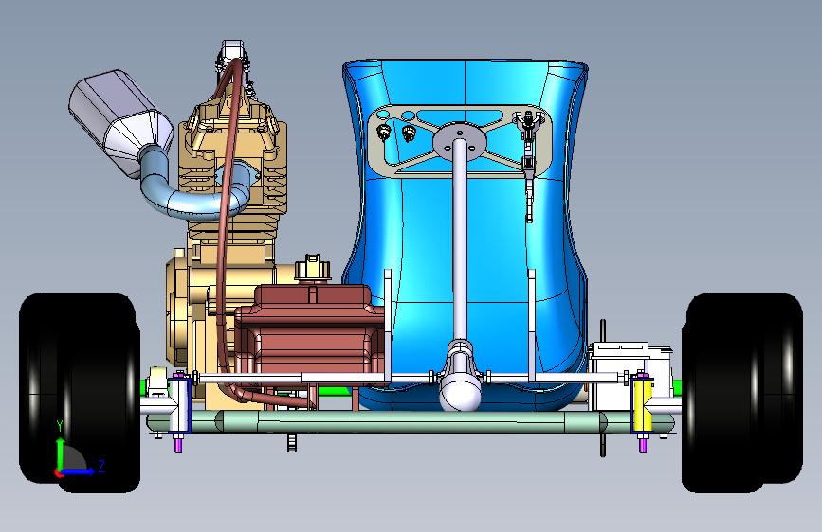Pick the pink bolt under left spindle
Viewport: 822px width, 532px height.
coord(178,445)
